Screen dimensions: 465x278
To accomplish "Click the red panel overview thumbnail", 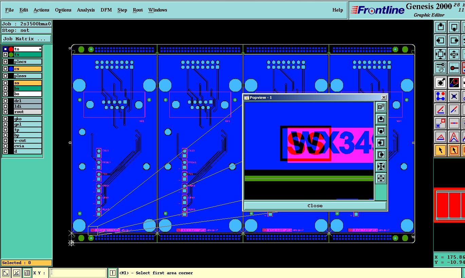I will [449, 205].
